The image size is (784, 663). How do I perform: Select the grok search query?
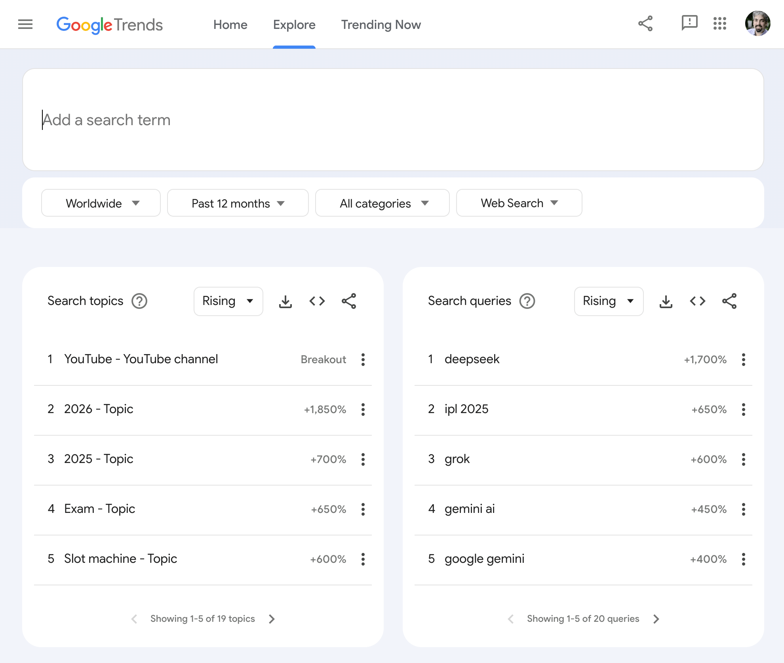(457, 459)
